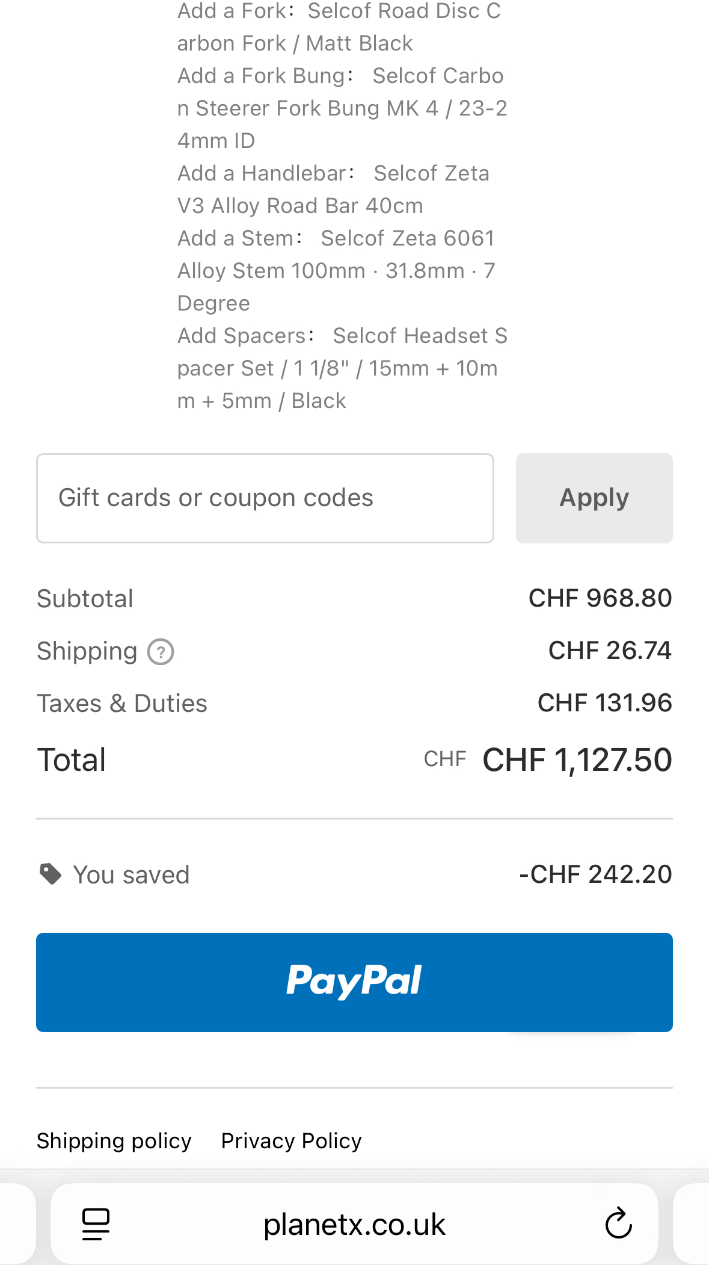
Task: Click the Add a Handlebar option text
Action: coord(333,190)
